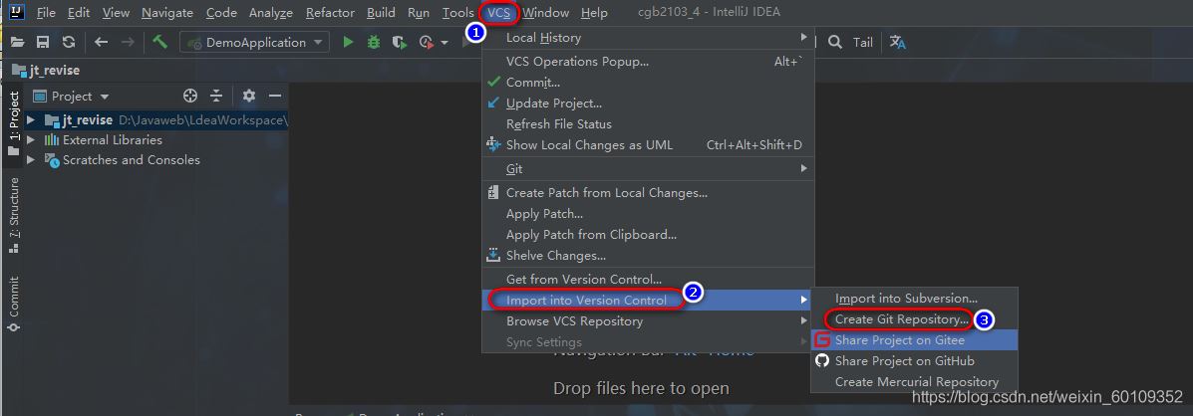Viewport: 1193px width, 416px height.
Task: Click the jt_revise navigation bar breadcrumb
Action: coord(46,70)
